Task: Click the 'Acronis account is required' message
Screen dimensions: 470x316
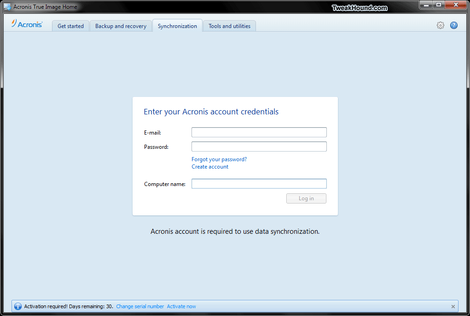Action: (235, 231)
